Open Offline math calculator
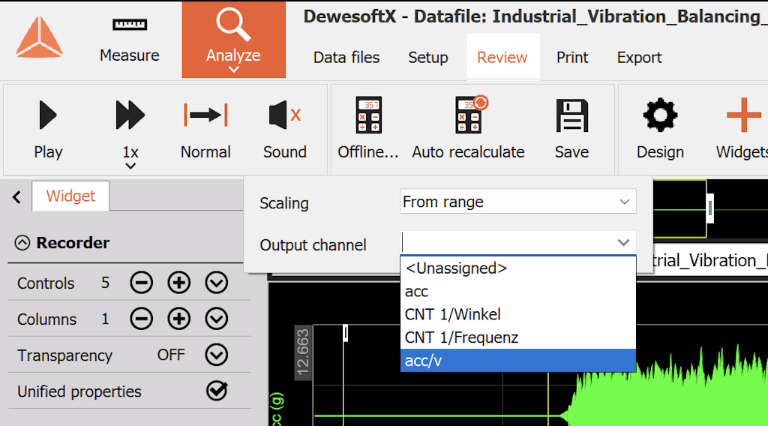The width and height of the screenshot is (768, 426). click(368, 129)
